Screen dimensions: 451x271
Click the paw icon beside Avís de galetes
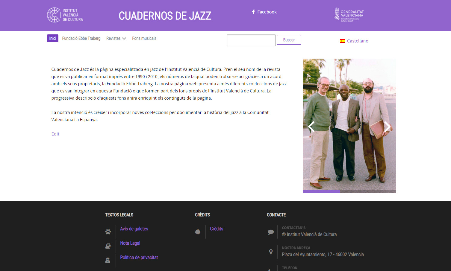click(x=108, y=232)
